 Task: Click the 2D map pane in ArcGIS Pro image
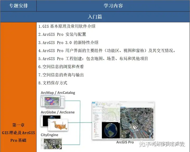point(111,114)
